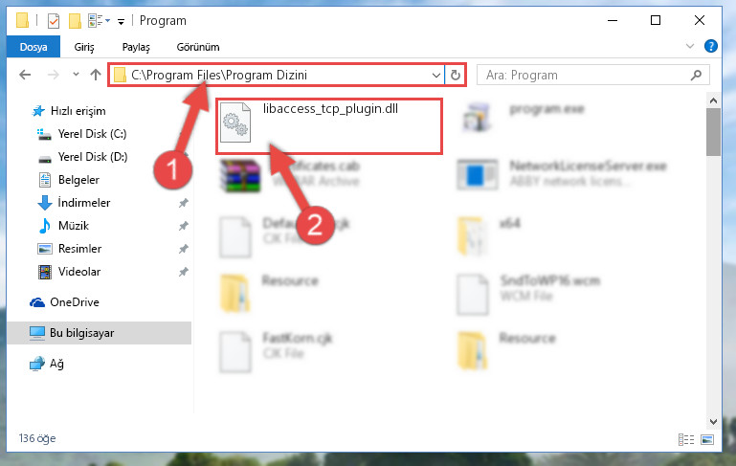This screenshot has height=466, width=736.
Task: Select Yerel Disk (C:) in sidebar
Action: point(92,134)
